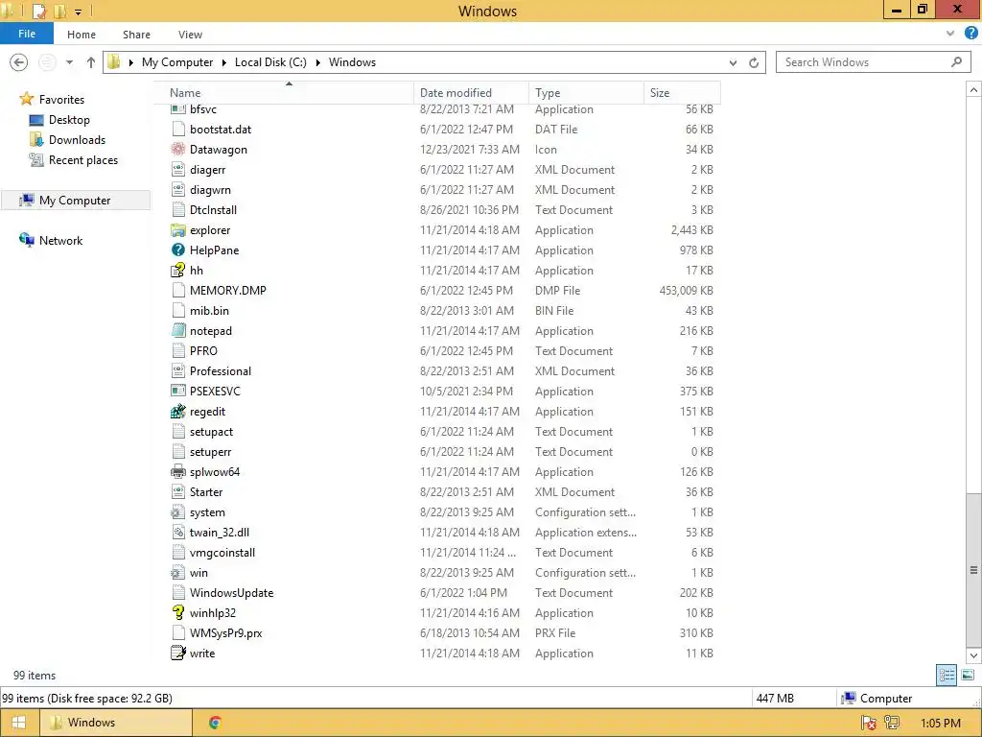Click the network tray icon
The width and height of the screenshot is (982, 737).
tap(892, 723)
